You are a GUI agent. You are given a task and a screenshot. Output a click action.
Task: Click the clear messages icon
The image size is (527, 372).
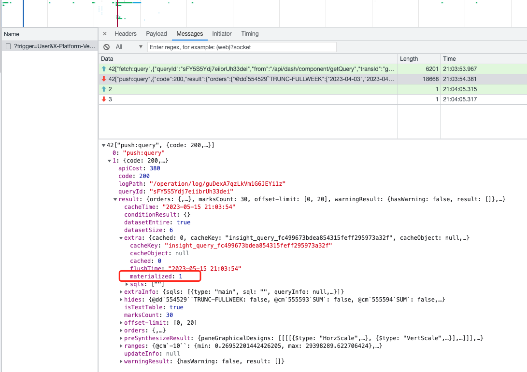pyautogui.click(x=106, y=47)
